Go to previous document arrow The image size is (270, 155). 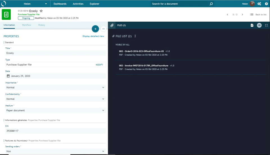point(228,15)
